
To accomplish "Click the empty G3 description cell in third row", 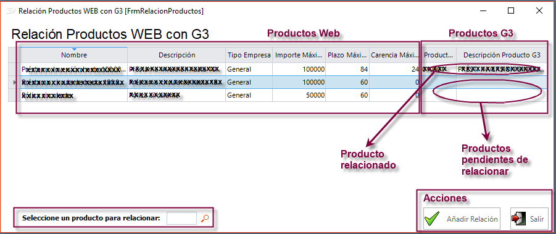I will (x=502, y=95).
